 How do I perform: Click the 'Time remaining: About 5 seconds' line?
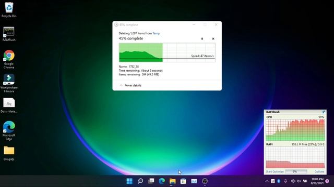pos(140,71)
